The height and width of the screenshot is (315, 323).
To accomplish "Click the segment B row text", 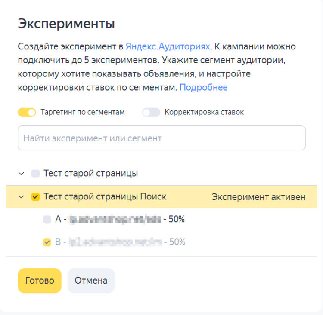I will [x=120, y=242].
